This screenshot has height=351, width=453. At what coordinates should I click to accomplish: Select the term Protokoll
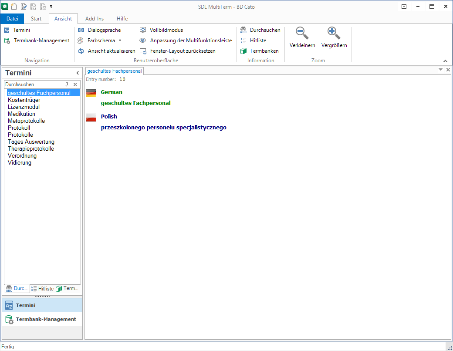[19, 128]
